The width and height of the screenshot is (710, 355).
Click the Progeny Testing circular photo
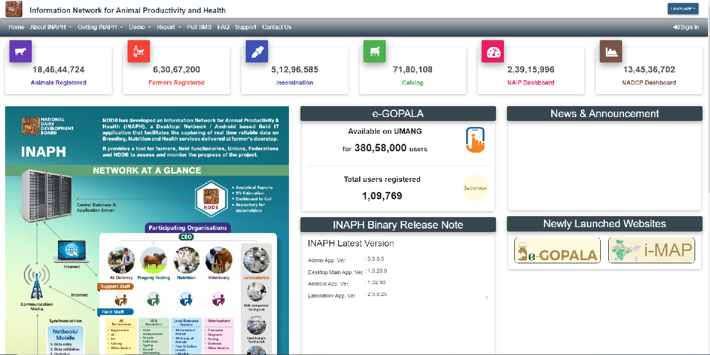[153, 260]
